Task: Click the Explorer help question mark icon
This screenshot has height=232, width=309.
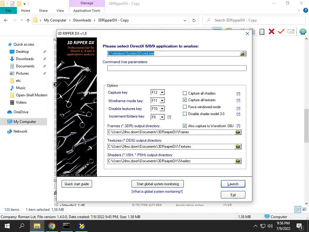Action: click(x=305, y=11)
